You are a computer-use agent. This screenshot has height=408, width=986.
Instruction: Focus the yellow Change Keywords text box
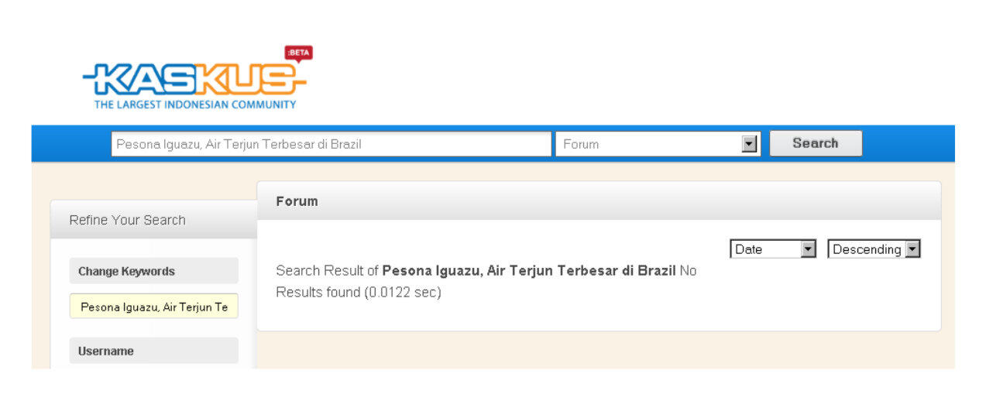pos(154,307)
